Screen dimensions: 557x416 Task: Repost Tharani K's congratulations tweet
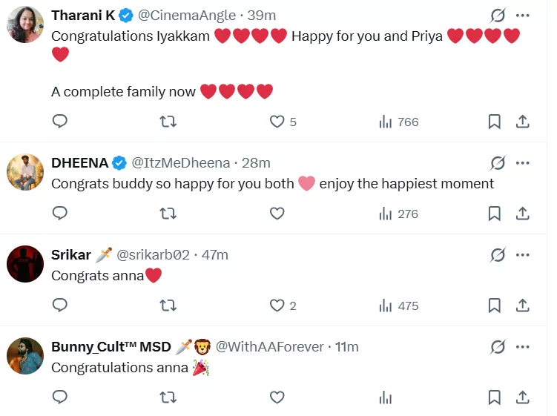(168, 122)
